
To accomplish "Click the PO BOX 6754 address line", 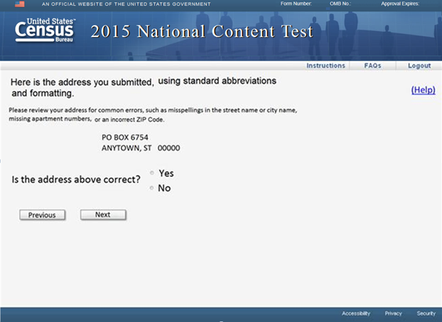I will [125, 137].
